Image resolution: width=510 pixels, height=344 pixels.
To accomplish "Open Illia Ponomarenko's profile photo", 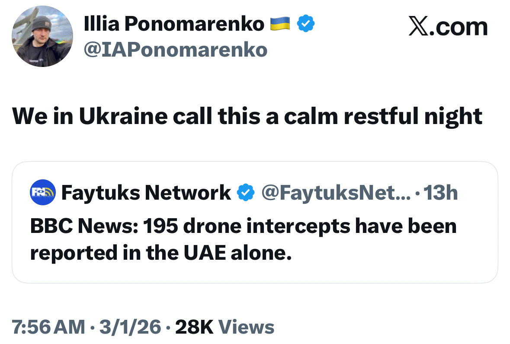I will click(42, 37).
